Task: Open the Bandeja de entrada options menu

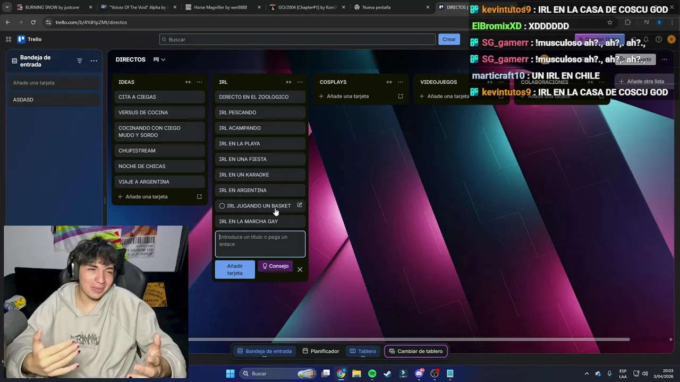Action: coord(93,61)
